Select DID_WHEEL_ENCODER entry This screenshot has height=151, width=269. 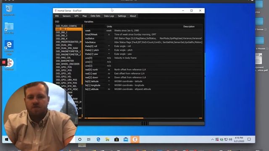[x=68, y=64]
